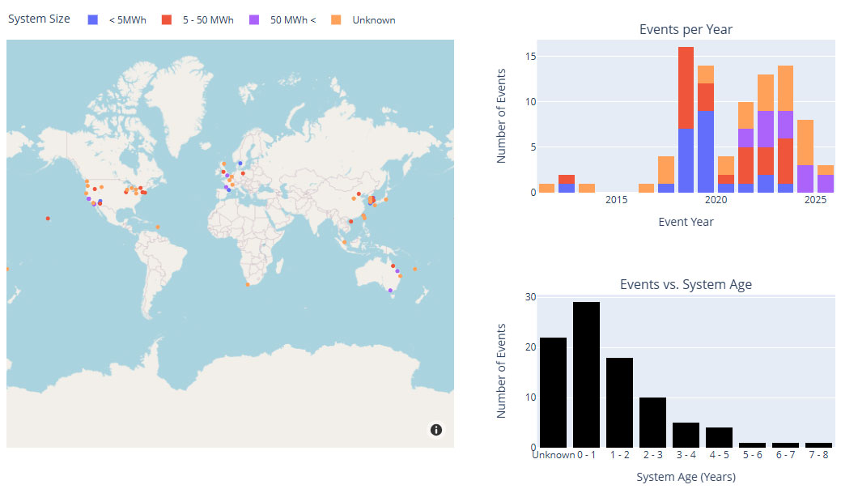Click the orange marker east of Australia

click(x=414, y=270)
